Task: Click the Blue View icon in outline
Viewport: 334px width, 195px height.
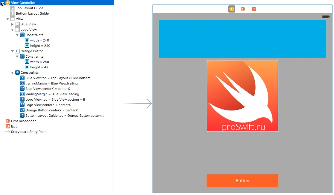Action: (17, 24)
